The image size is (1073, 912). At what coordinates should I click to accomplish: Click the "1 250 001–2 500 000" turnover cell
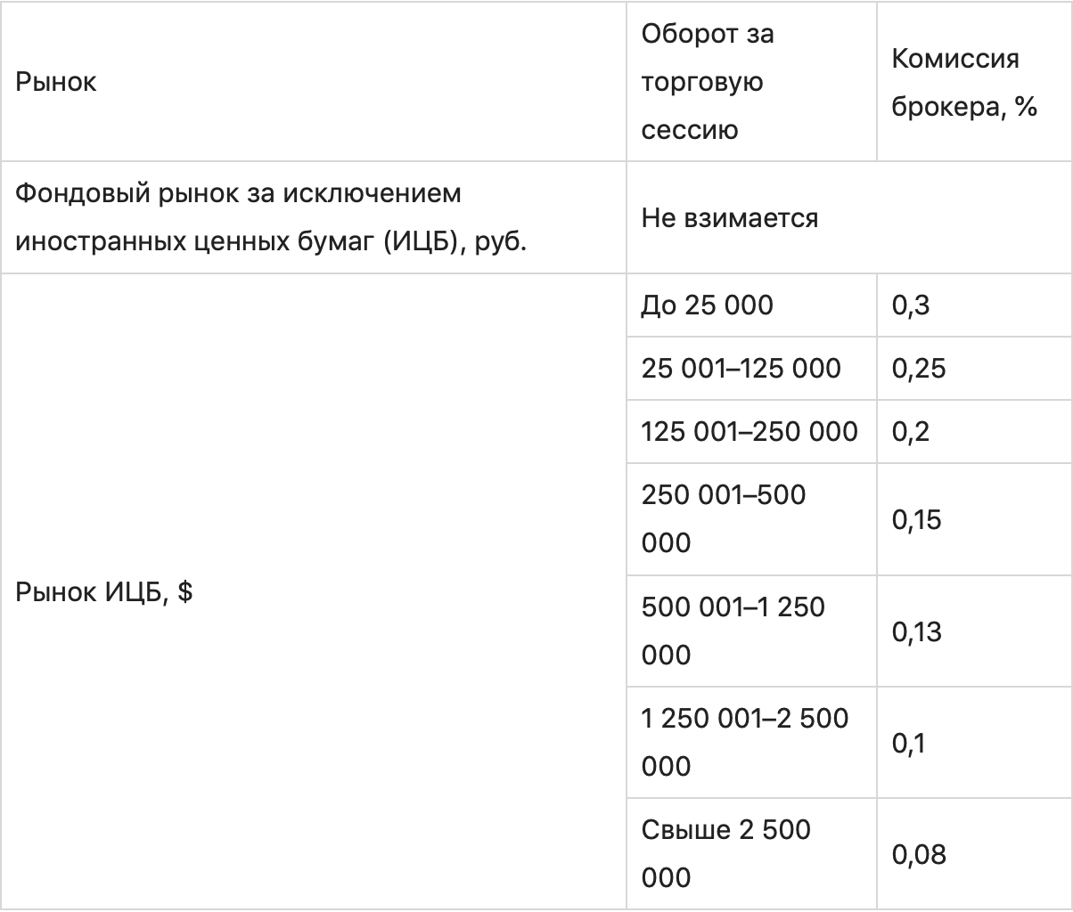pos(744,742)
